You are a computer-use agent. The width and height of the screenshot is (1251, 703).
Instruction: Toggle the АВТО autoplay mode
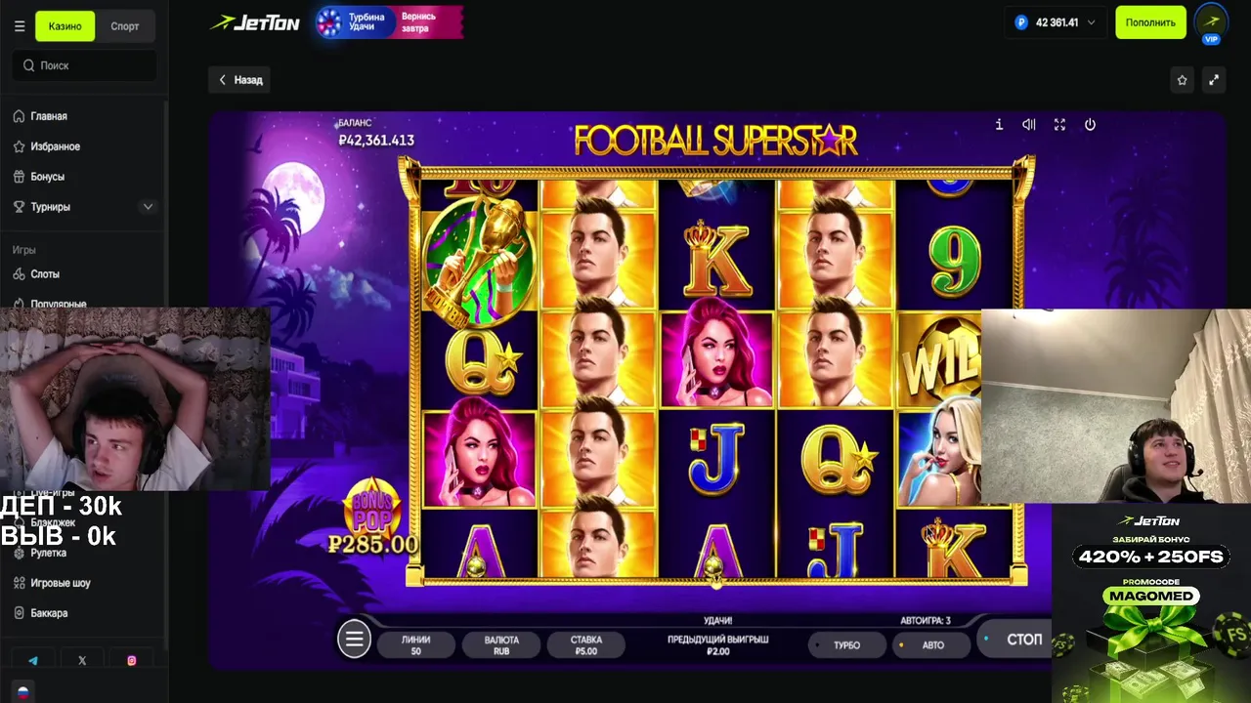tap(932, 645)
